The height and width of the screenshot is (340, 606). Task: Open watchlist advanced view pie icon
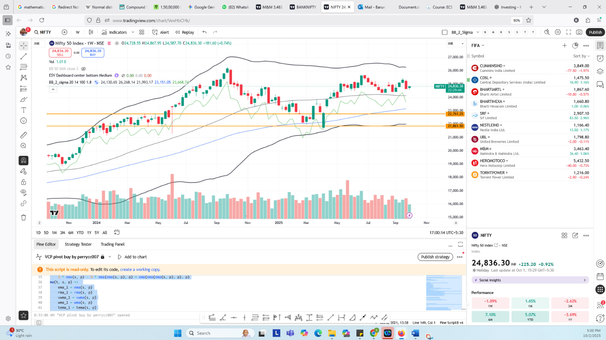(575, 45)
